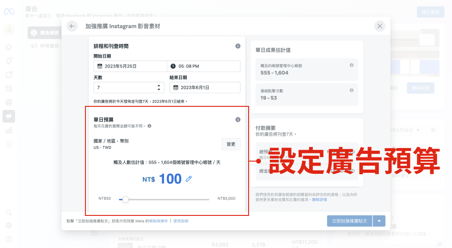Click the 變更 currency button
The image size is (452, 248).
231,144
